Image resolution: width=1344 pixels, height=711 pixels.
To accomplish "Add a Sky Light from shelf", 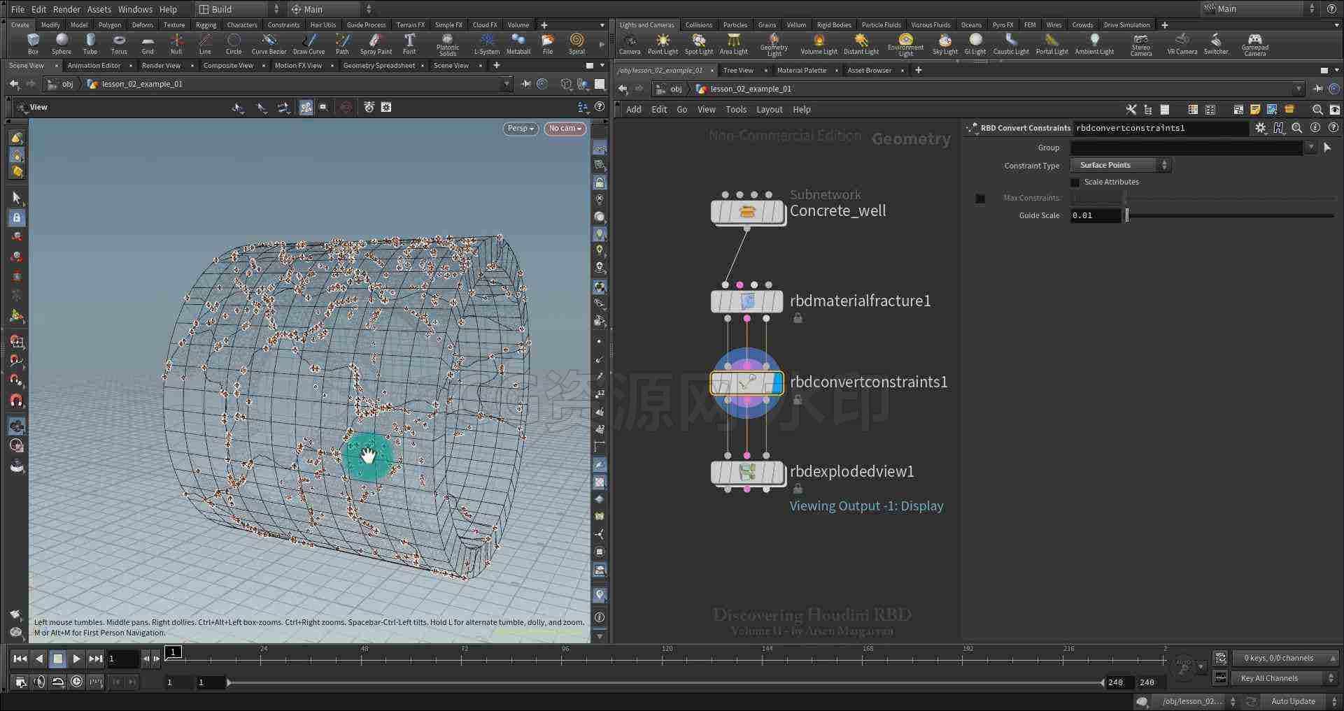I will (945, 43).
